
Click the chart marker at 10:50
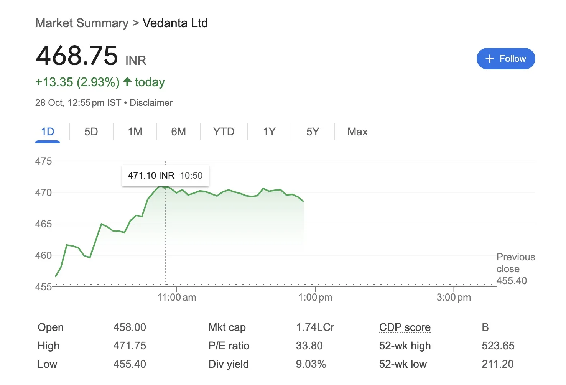point(165,188)
